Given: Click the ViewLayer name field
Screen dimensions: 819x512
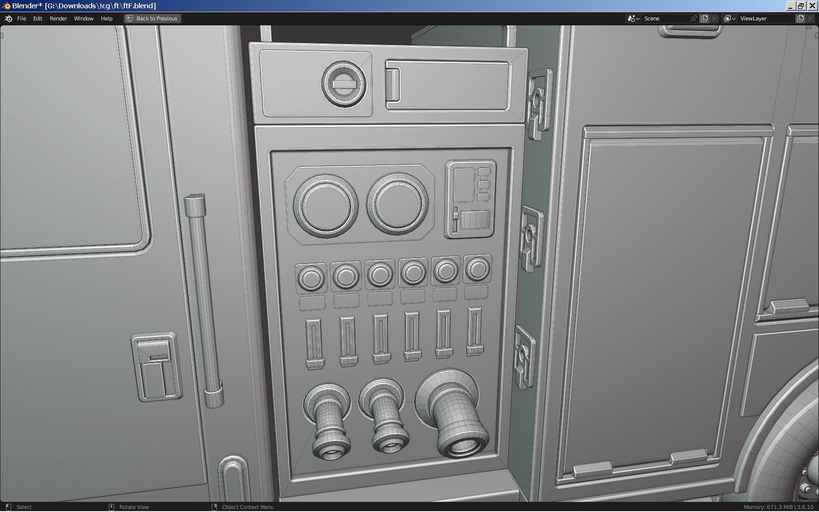Looking at the screenshot, I should pos(766,19).
